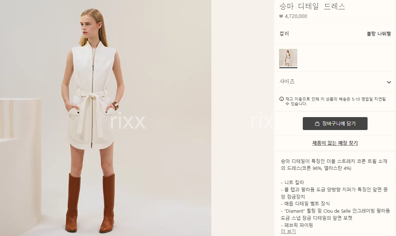This screenshot has width=396, height=236.
Task: Open the 제품이 있는 매장 찾기 link
Action: 335,143
